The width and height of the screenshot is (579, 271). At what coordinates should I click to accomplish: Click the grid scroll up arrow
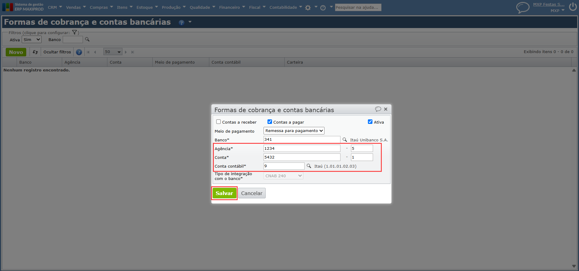[574, 70]
